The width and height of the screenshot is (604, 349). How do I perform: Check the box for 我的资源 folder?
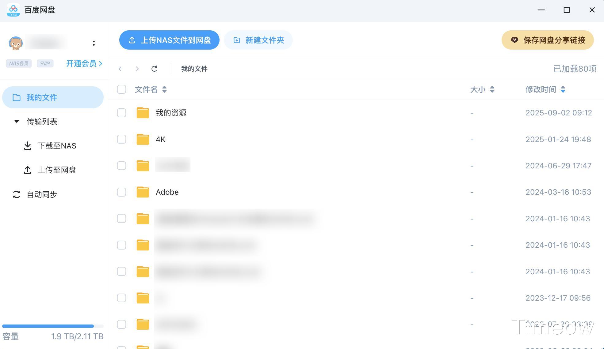(121, 113)
